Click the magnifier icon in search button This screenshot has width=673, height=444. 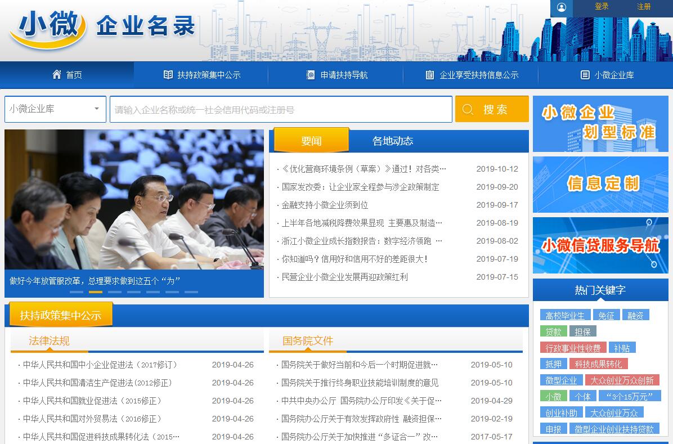point(468,109)
